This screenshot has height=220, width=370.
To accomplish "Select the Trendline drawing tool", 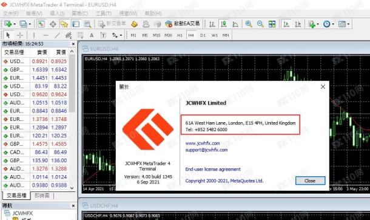I will pyautogui.click(x=57, y=35).
